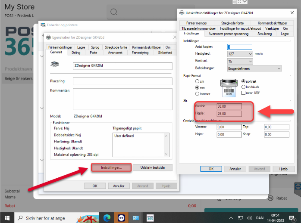Click the Top margin field
The width and height of the screenshot is (301, 223).
[276, 127]
